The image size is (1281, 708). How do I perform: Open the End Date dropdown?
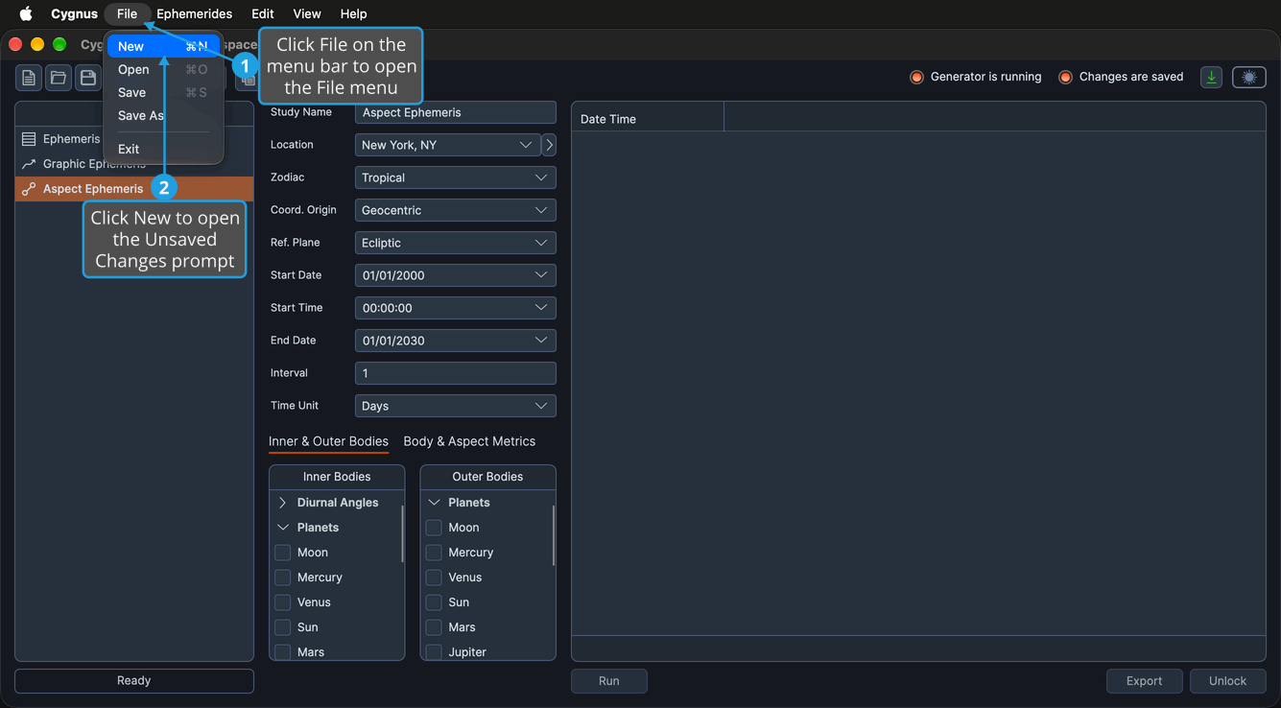pyautogui.click(x=456, y=341)
